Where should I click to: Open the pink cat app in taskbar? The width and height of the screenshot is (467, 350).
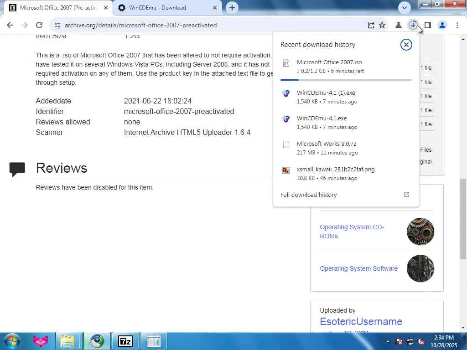41,341
